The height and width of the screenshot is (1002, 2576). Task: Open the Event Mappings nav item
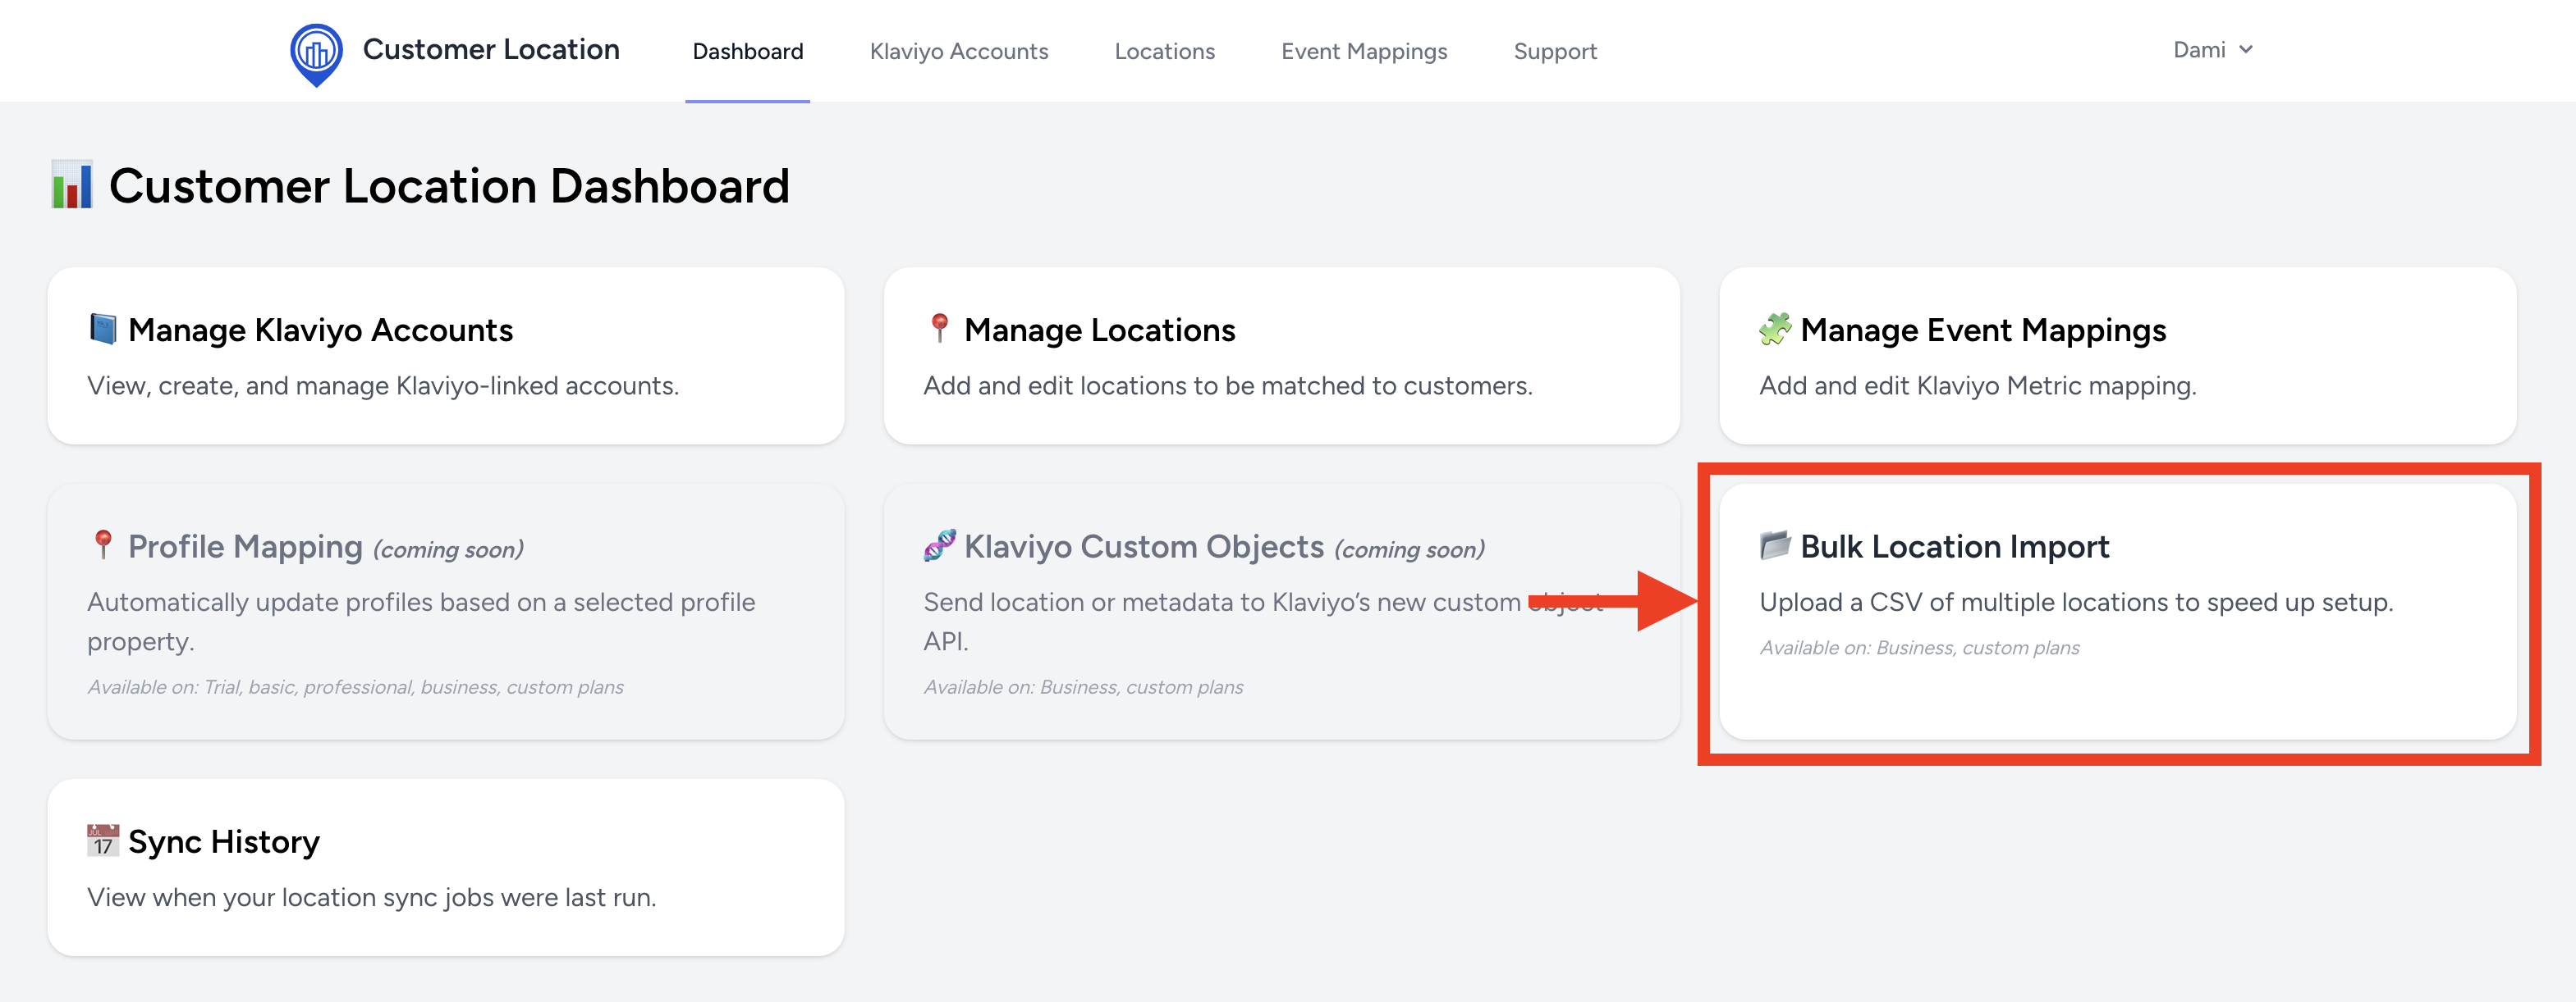coord(1364,51)
